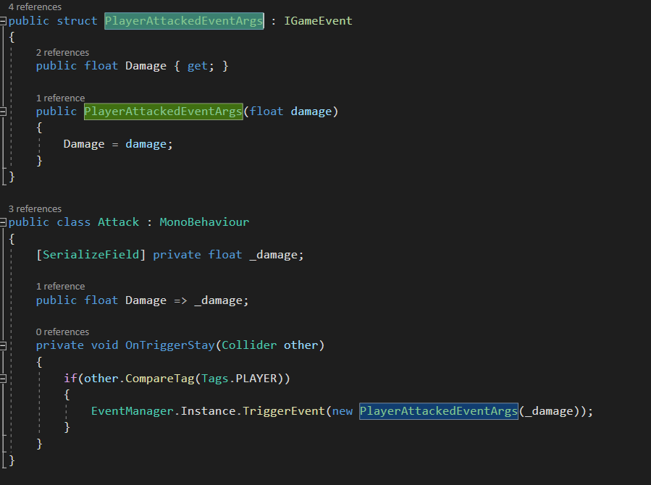Click the TriggerEvent method call

284,411
